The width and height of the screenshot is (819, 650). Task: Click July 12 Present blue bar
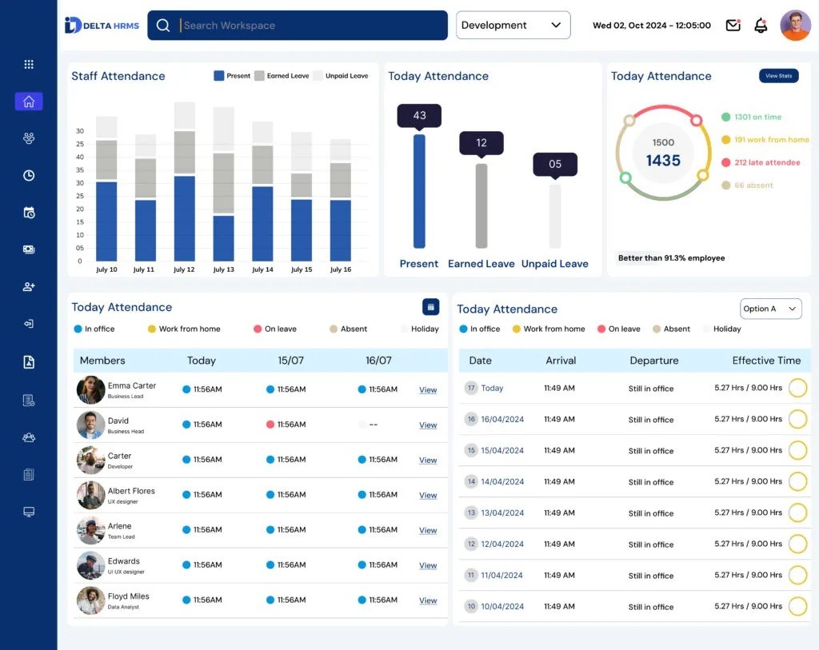tap(185, 218)
